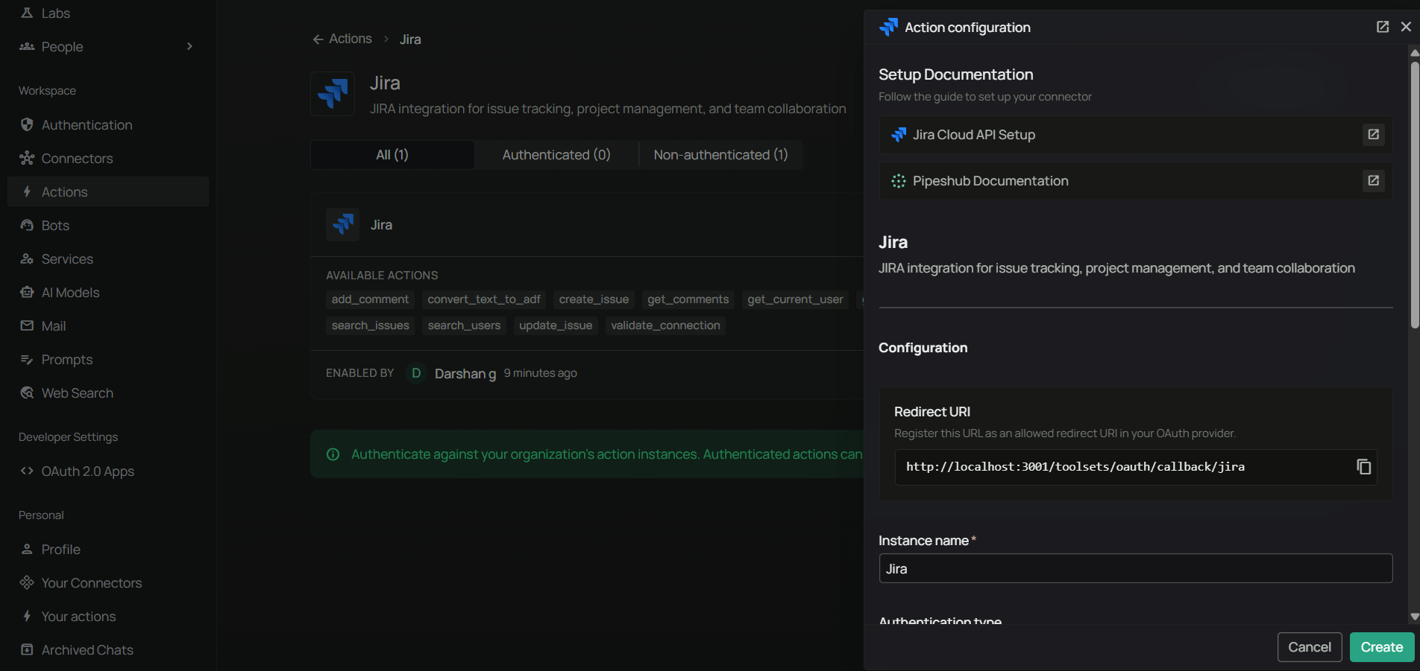Close the Action configuration panel
Image resolution: width=1420 pixels, height=671 pixels.
pyautogui.click(x=1407, y=27)
